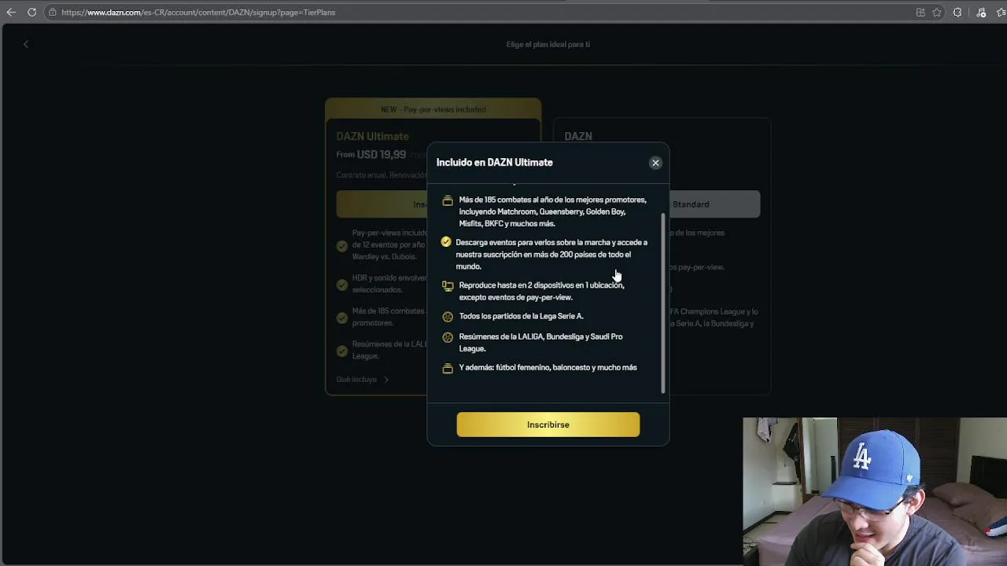Click the 'Y además: fútbol femenino, baloncesto' text
Image resolution: width=1007 pixels, height=566 pixels.
pyautogui.click(x=548, y=367)
